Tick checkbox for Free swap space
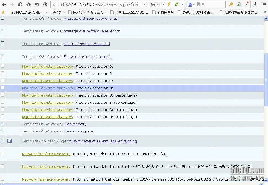Viewport: 268px width, 185px height. click(x=2, y=131)
